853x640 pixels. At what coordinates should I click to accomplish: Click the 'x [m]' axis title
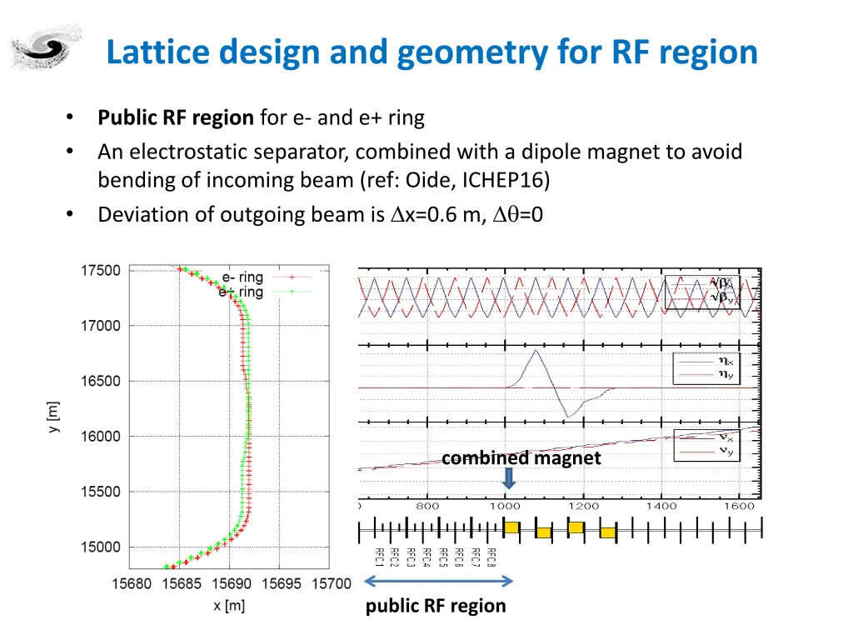point(229,606)
